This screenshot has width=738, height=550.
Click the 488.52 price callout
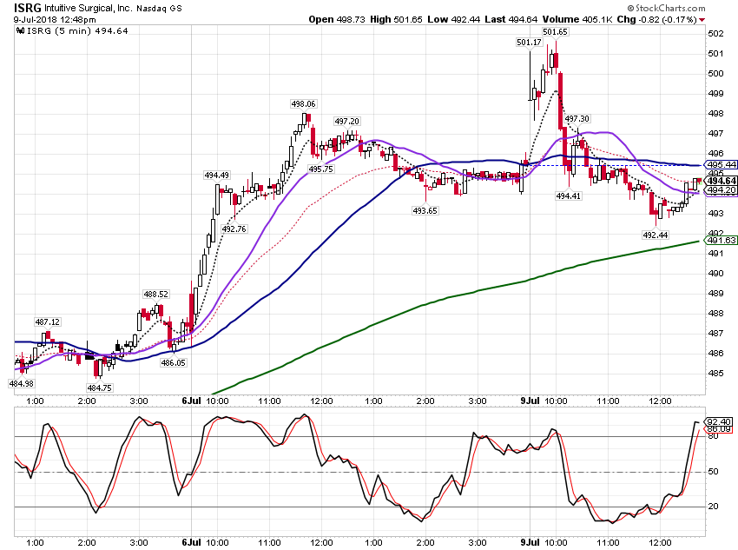coord(155,295)
